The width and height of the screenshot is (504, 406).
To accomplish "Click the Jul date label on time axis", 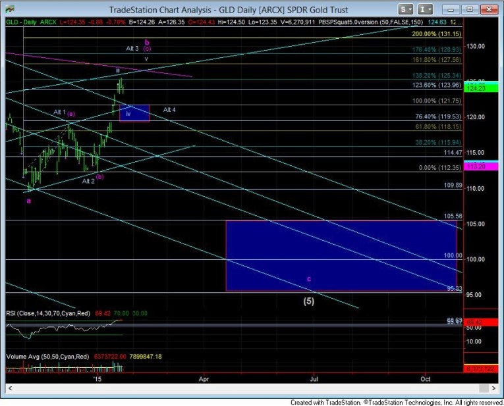I will pyautogui.click(x=314, y=379).
